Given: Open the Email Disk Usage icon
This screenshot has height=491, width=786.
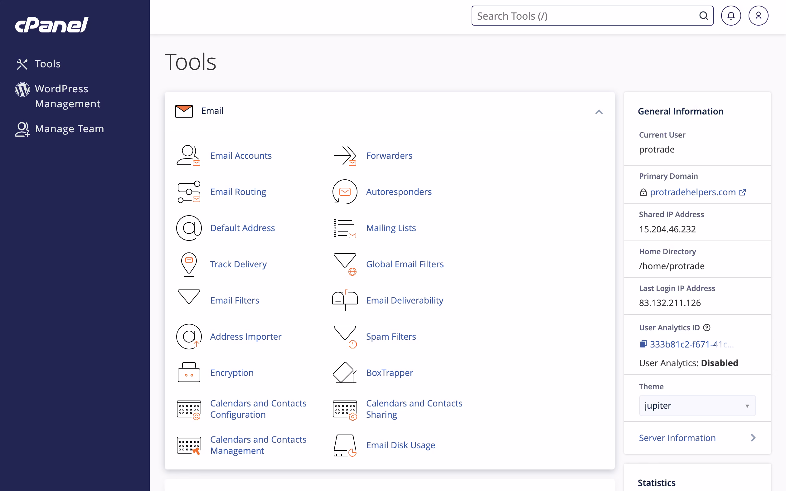Looking at the screenshot, I should pyautogui.click(x=345, y=445).
